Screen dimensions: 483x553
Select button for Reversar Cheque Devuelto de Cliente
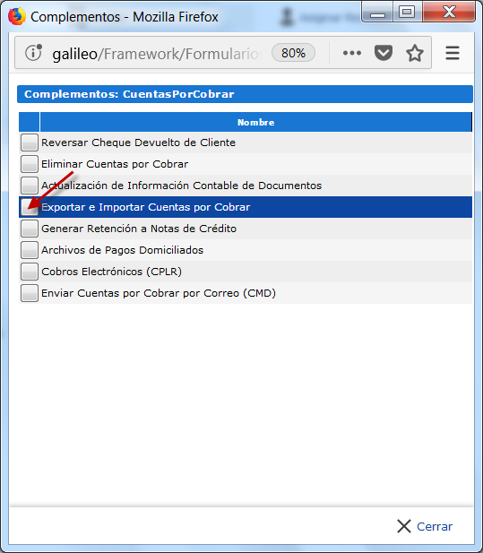tap(30, 143)
